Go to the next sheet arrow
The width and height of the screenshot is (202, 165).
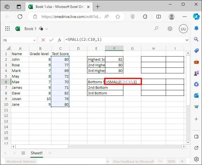click(x=14, y=153)
